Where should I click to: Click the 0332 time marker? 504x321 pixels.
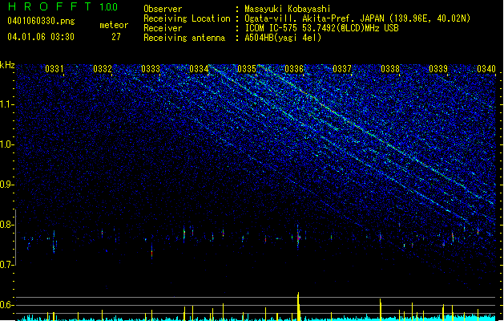click(x=103, y=69)
